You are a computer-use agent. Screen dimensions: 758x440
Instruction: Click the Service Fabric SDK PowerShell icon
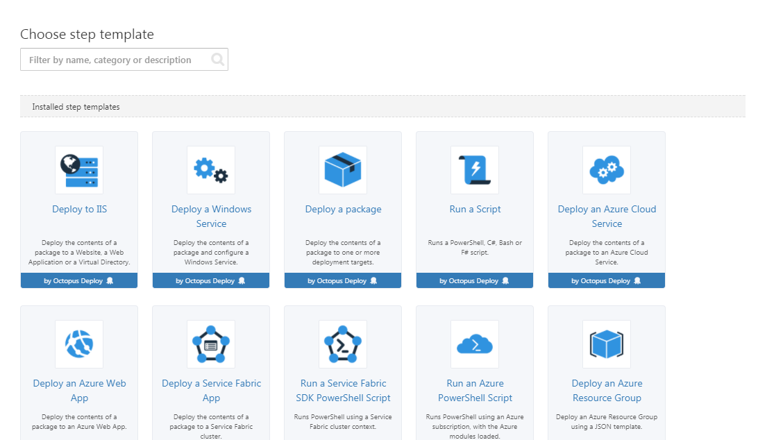coord(342,344)
